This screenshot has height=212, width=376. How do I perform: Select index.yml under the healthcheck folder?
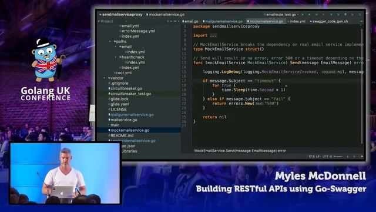135,62
